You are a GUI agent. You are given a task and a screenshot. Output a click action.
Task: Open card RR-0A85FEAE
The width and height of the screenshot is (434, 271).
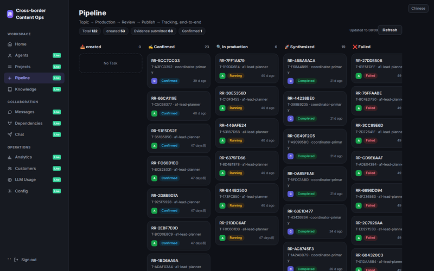pos(315,184)
